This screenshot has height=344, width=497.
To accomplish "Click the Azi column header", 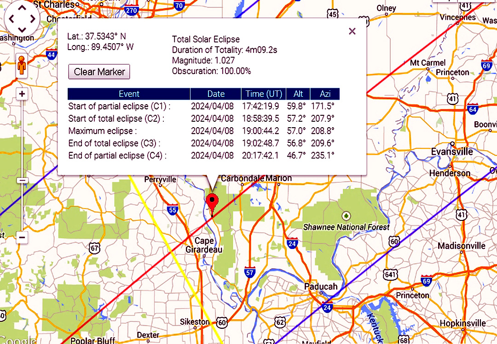I will point(324,94).
